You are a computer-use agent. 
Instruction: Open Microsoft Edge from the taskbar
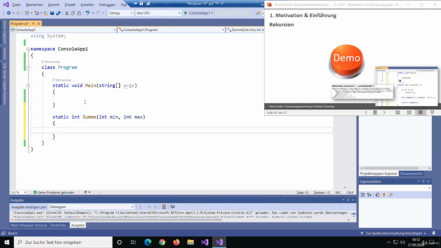[x=148, y=242]
